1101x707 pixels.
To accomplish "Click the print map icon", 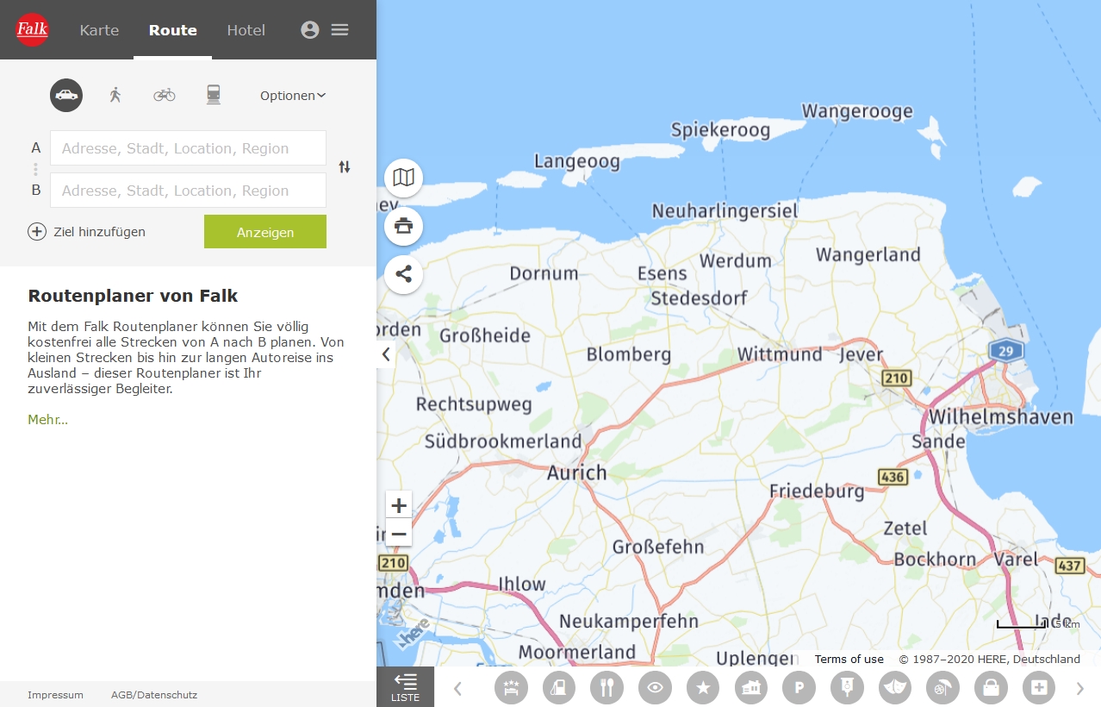I will coord(403,226).
